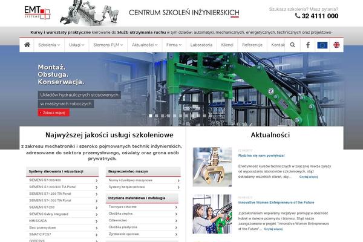Expand the Aktualności menu
The height and width of the screenshot is (242, 363).
point(145,45)
